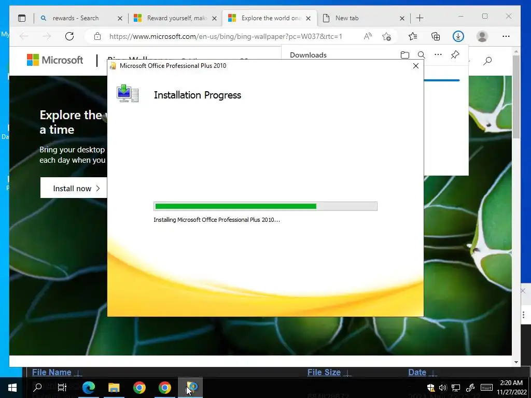Open the touch keyboard tray icon
Viewport: 531px width, 398px height.
click(486, 388)
